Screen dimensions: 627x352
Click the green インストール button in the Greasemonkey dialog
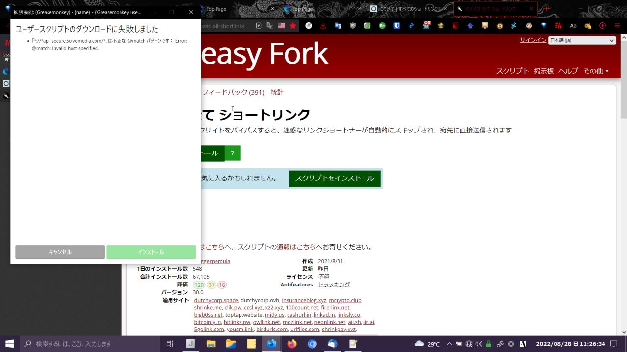(x=151, y=252)
